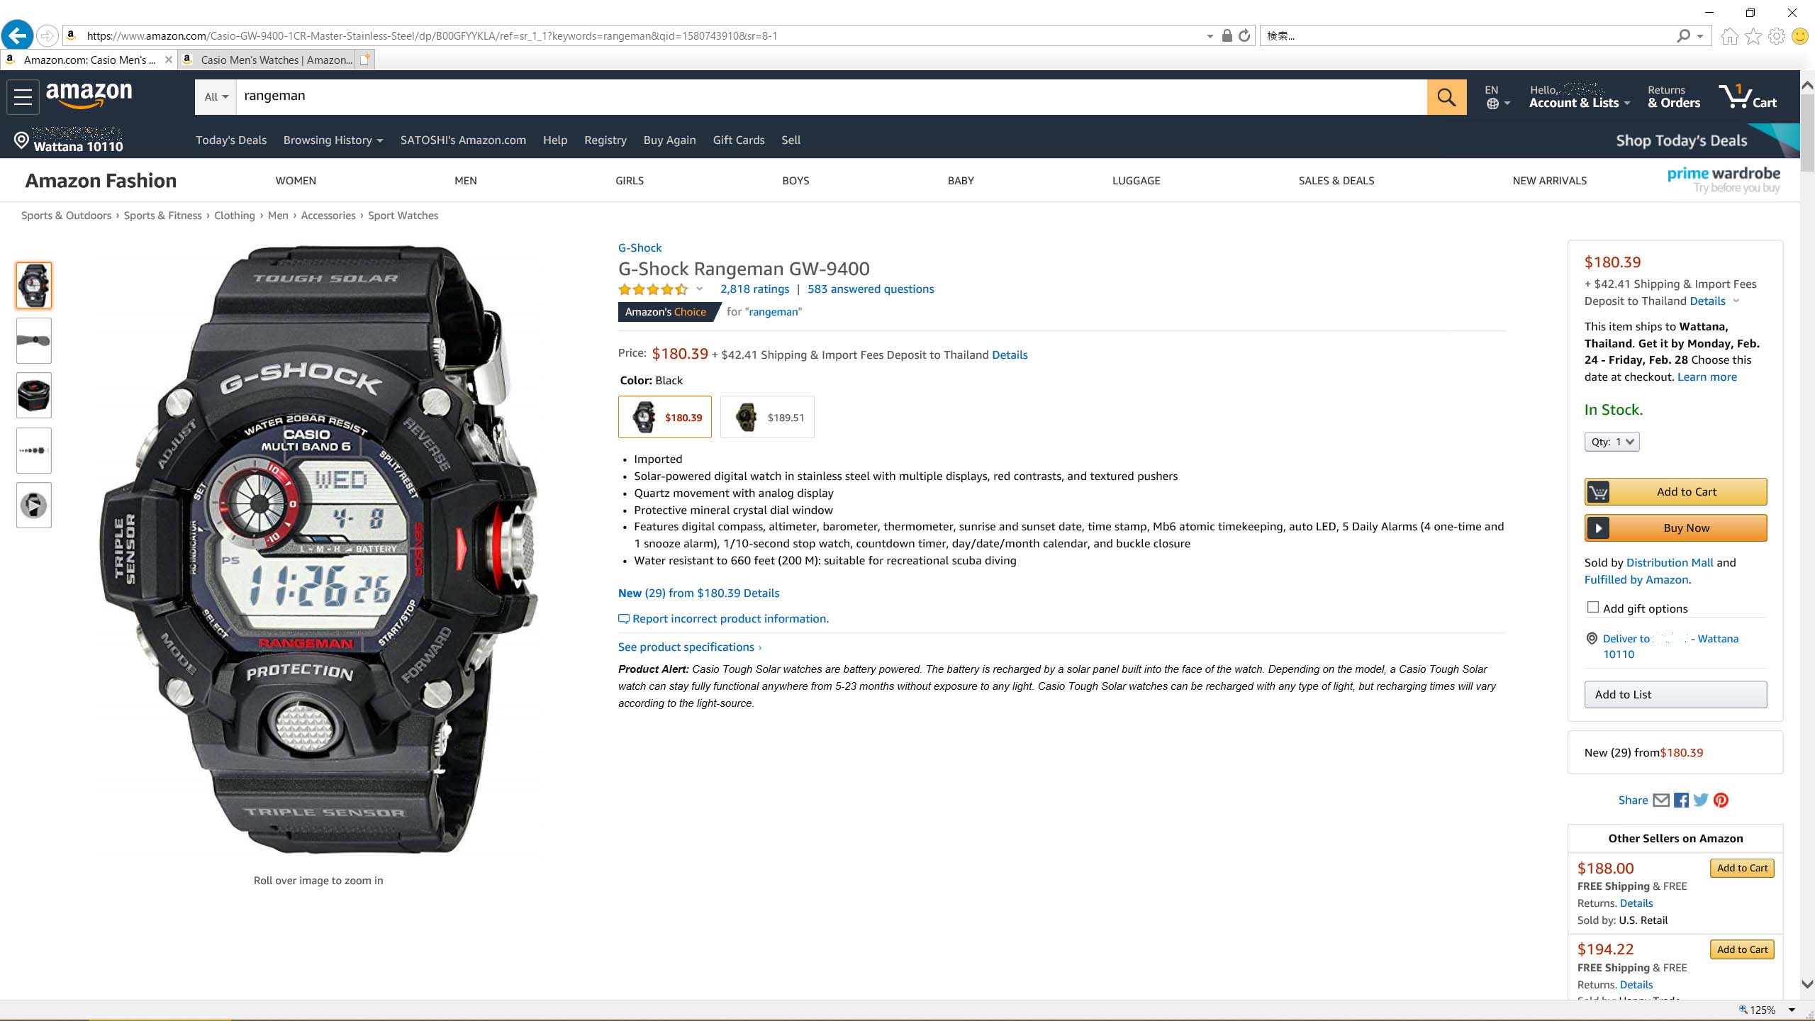
Task: Play product video thumbnail
Action: click(x=34, y=505)
